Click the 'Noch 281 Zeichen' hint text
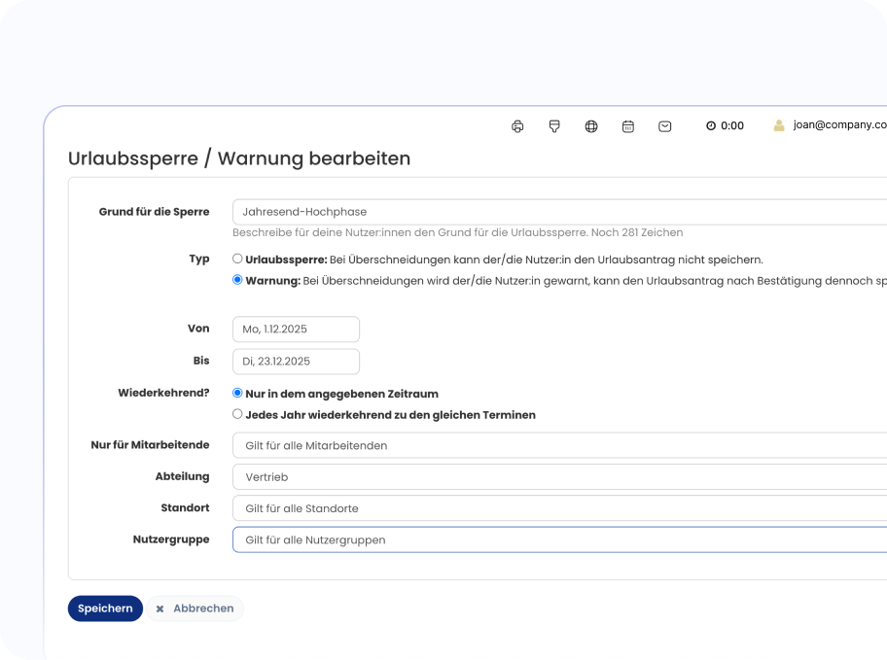887x660 pixels. 637,232
